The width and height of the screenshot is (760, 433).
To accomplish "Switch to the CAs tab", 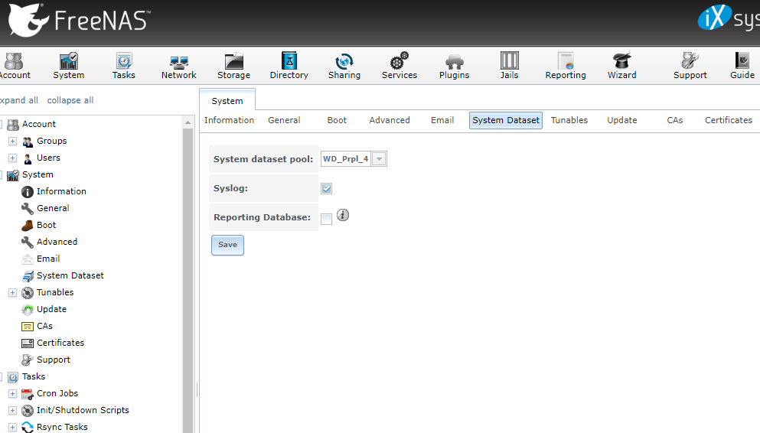I will pyautogui.click(x=675, y=120).
